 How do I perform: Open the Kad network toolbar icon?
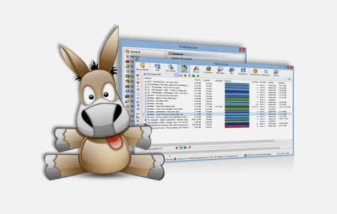[x=158, y=68]
